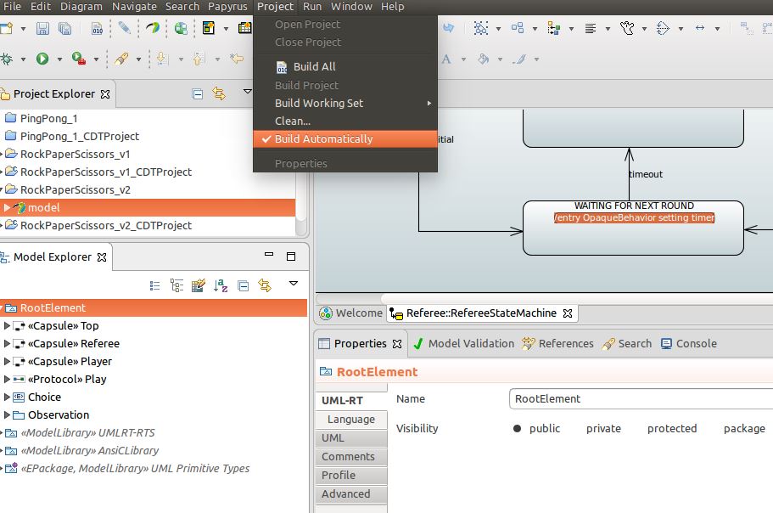Open the Window menu

[x=351, y=7]
